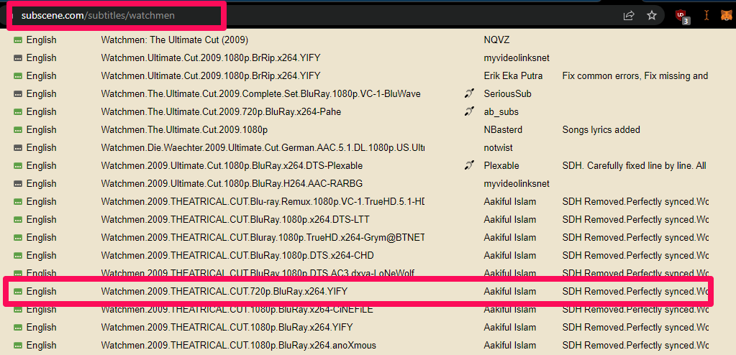Open the THEATRICAL.CUT.1080p.BluRay.x264.YIFY subtitle
Image resolution: width=736 pixels, height=355 pixels.
click(x=227, y=327)
